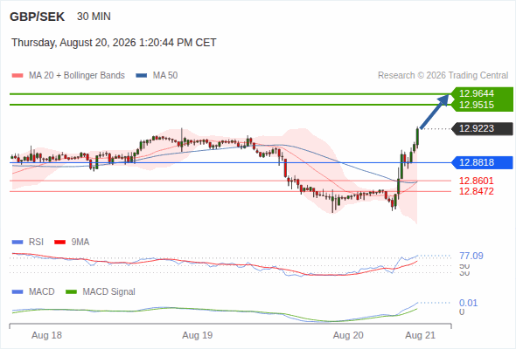Click the MA 50 blue legend swatch
Screen dimensions: 516x349
coord(142,76)
